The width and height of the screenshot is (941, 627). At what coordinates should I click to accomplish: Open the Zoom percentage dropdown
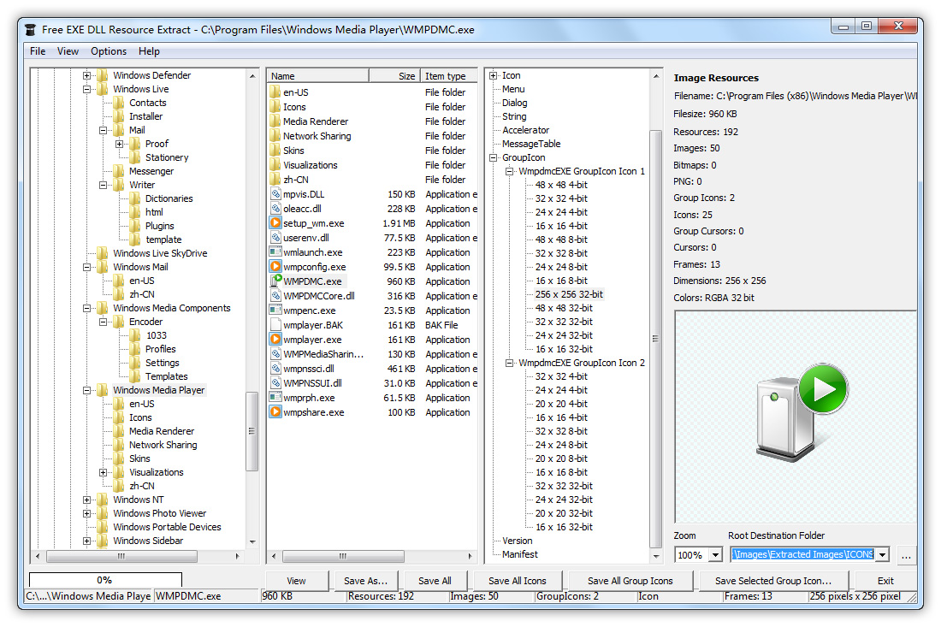[714, 554]
